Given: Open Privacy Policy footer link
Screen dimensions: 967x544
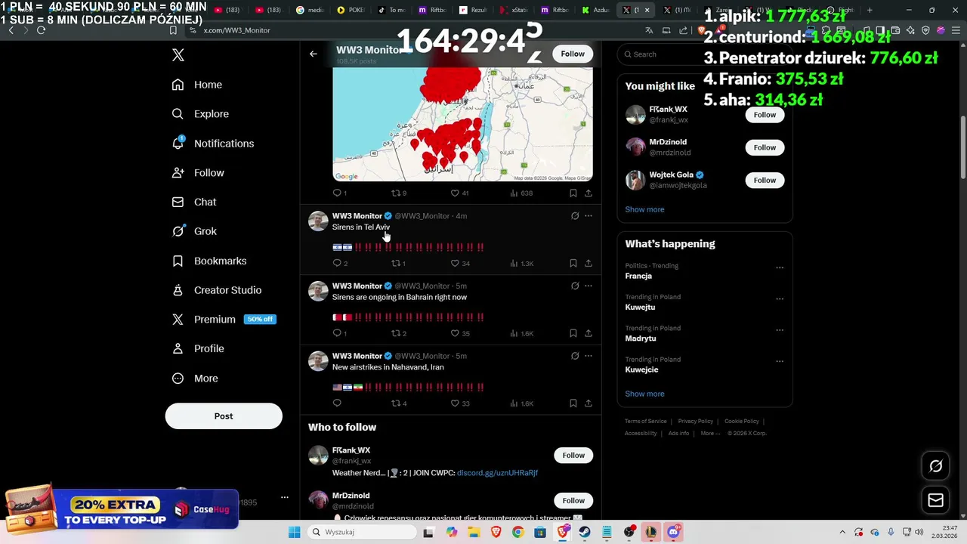Looking at the screenshot, I should (x=695, y=422).
